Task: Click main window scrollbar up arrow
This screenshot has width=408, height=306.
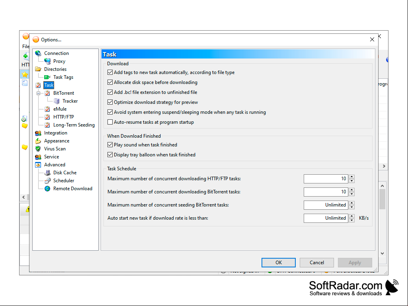Action: [382, 186]
